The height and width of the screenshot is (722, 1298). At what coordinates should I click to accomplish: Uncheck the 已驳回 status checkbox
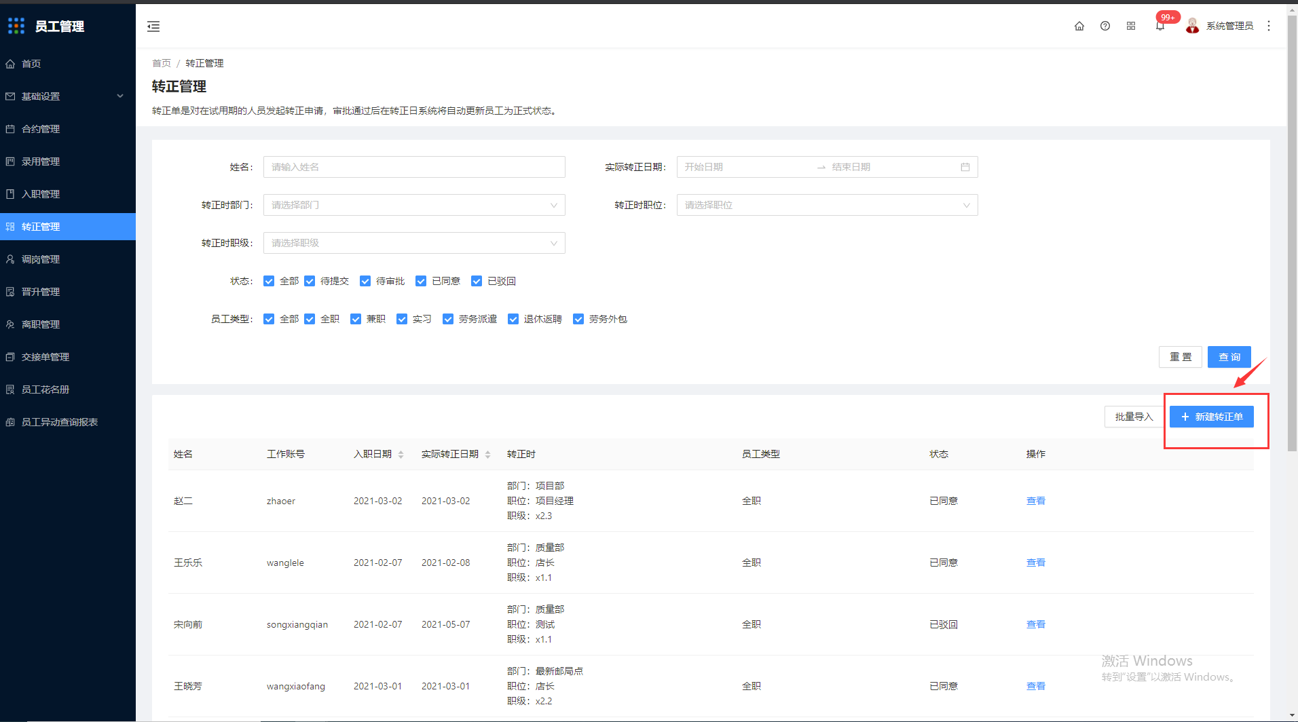[x=477, y=281]
